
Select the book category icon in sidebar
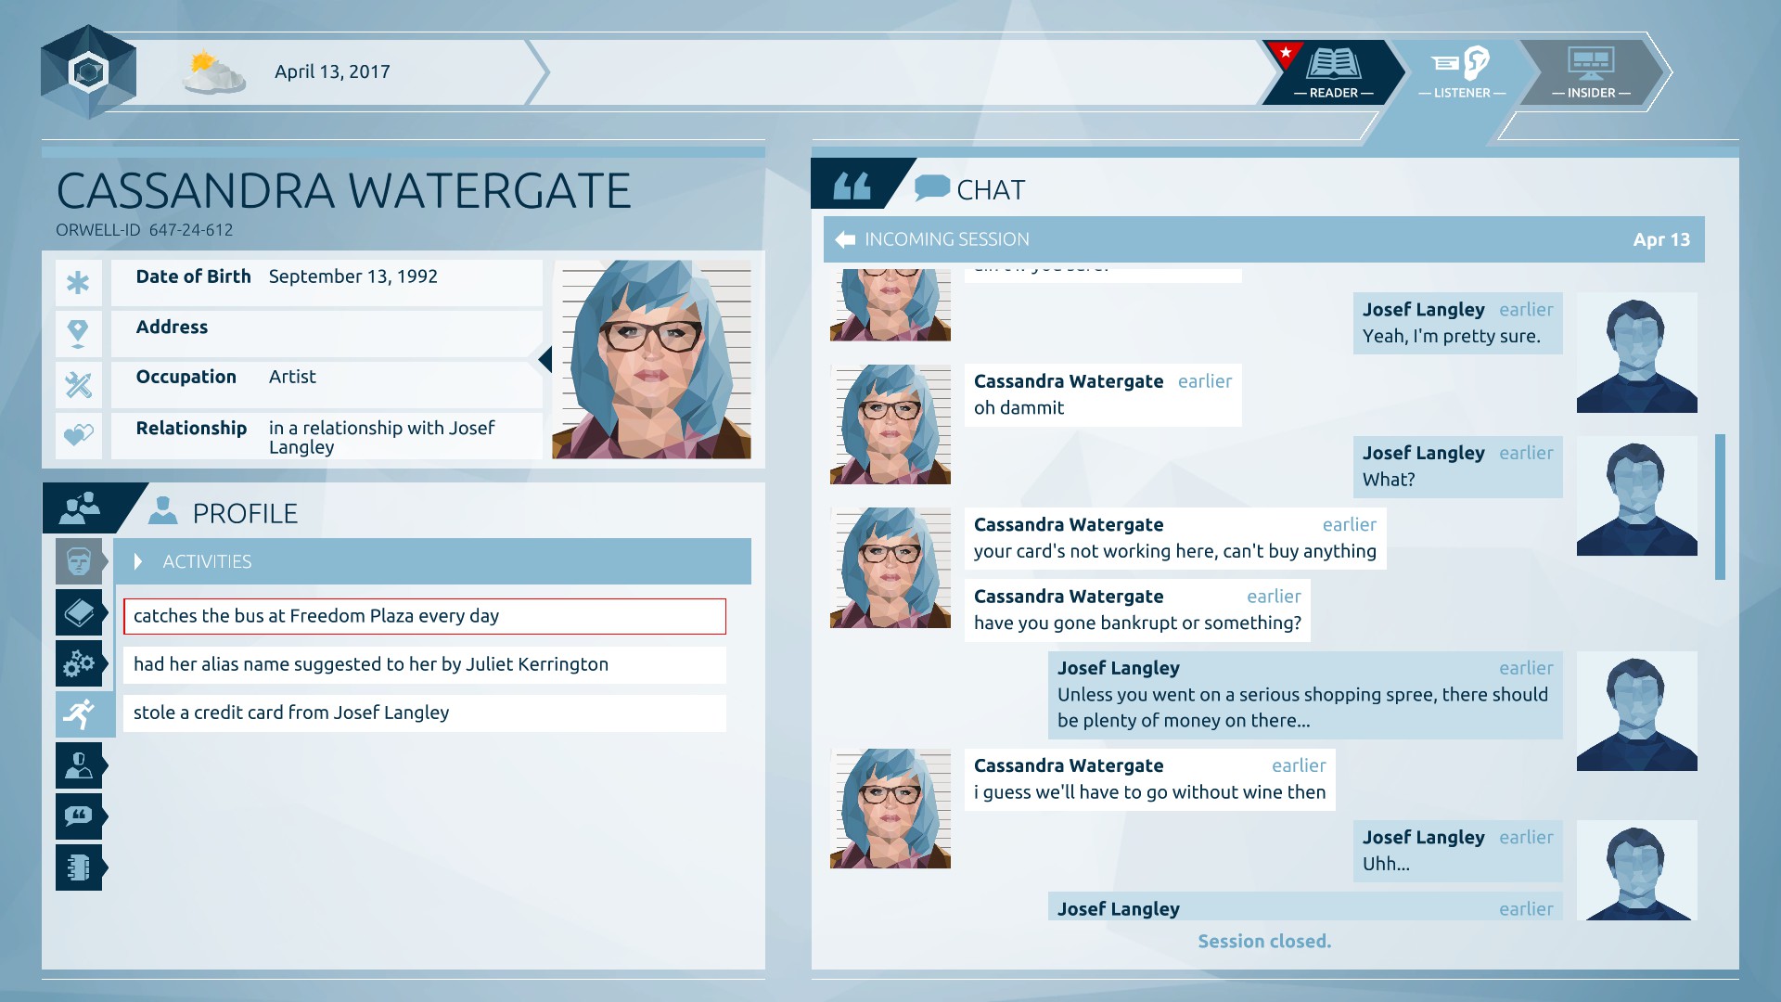click(79, 612)
